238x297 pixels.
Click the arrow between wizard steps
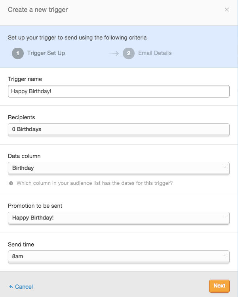[114, 54]
